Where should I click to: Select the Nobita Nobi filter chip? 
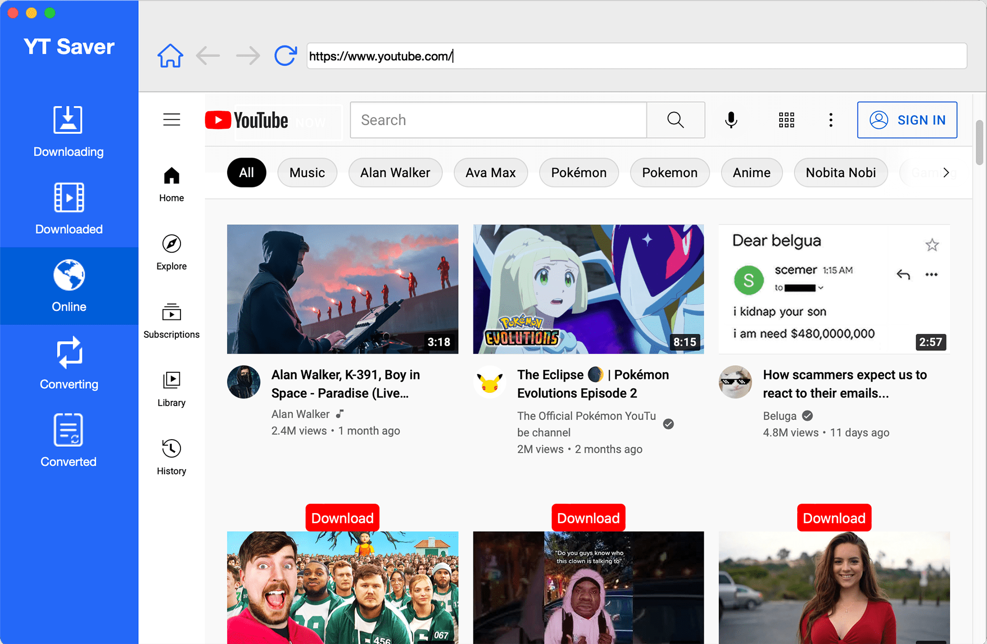pyautogui.click(x=841, y=173)
